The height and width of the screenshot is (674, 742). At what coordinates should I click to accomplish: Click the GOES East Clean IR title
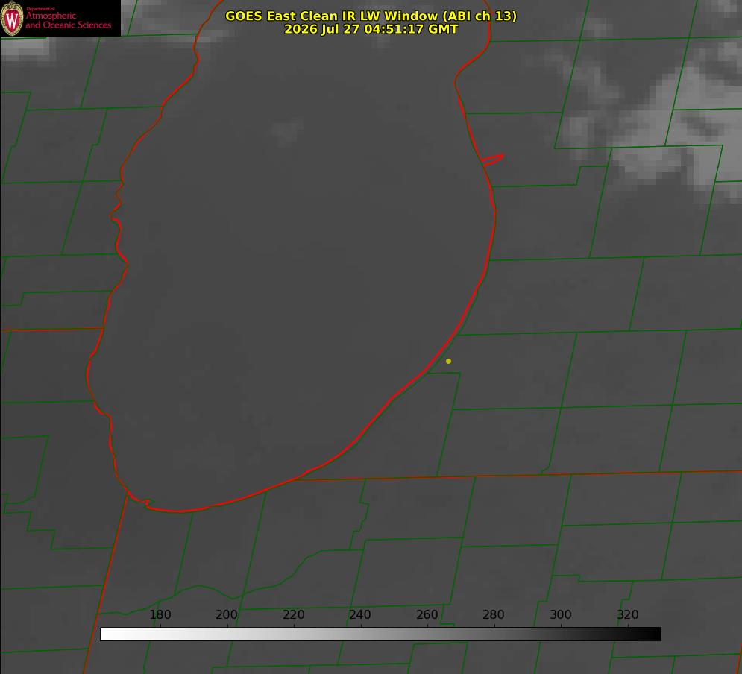coord(371,16)
